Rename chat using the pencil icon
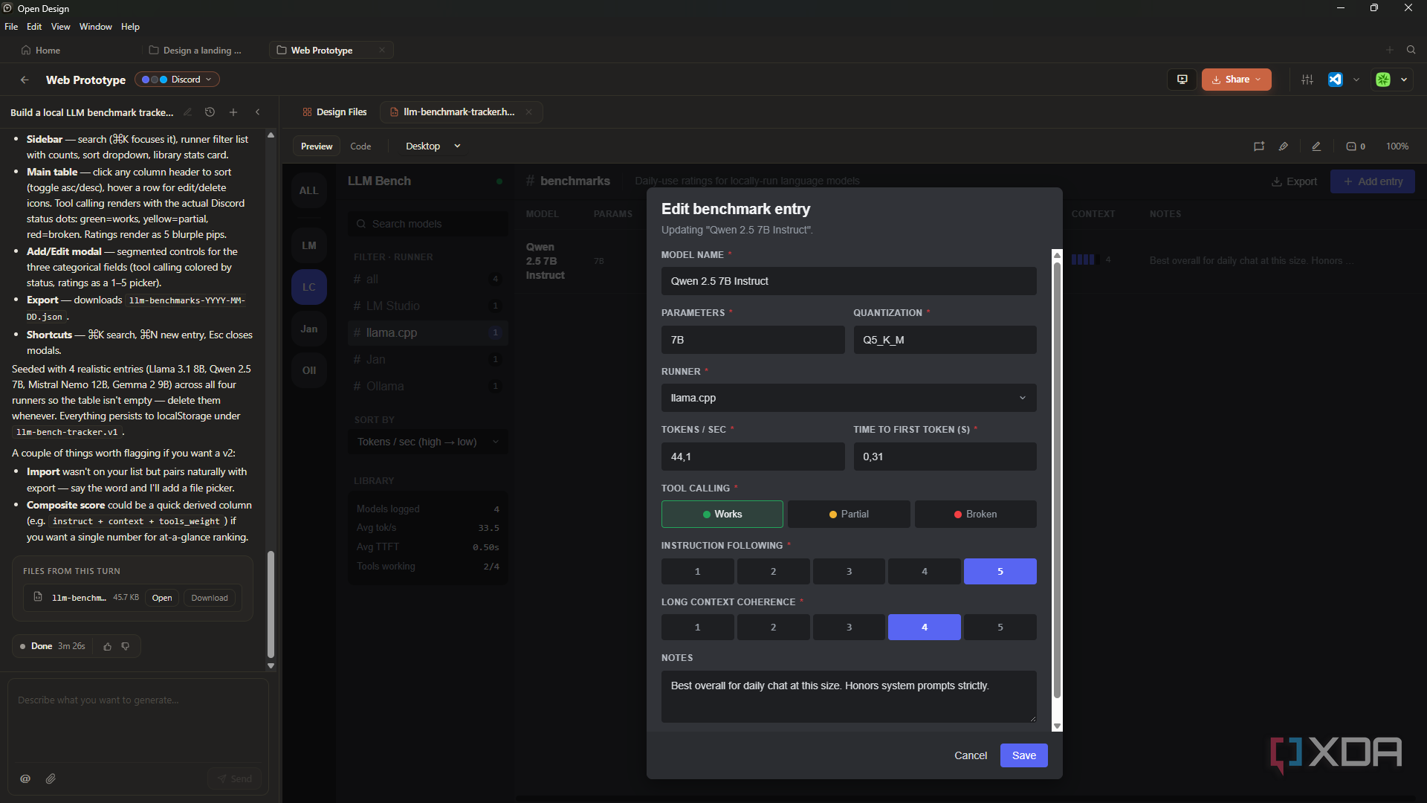 [187, 112]
